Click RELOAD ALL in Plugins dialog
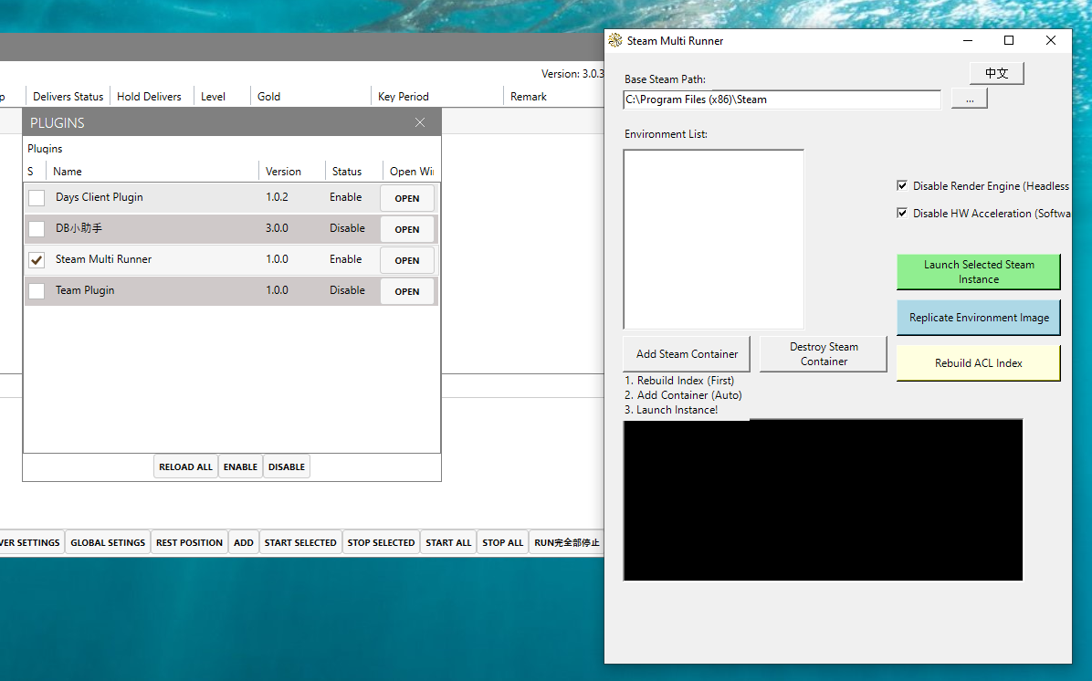 (x=185, y=466)
